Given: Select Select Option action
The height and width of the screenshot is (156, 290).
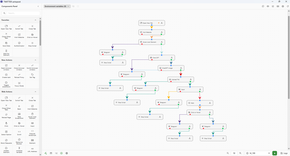Looking at the screenshot, I should point(6,133).
